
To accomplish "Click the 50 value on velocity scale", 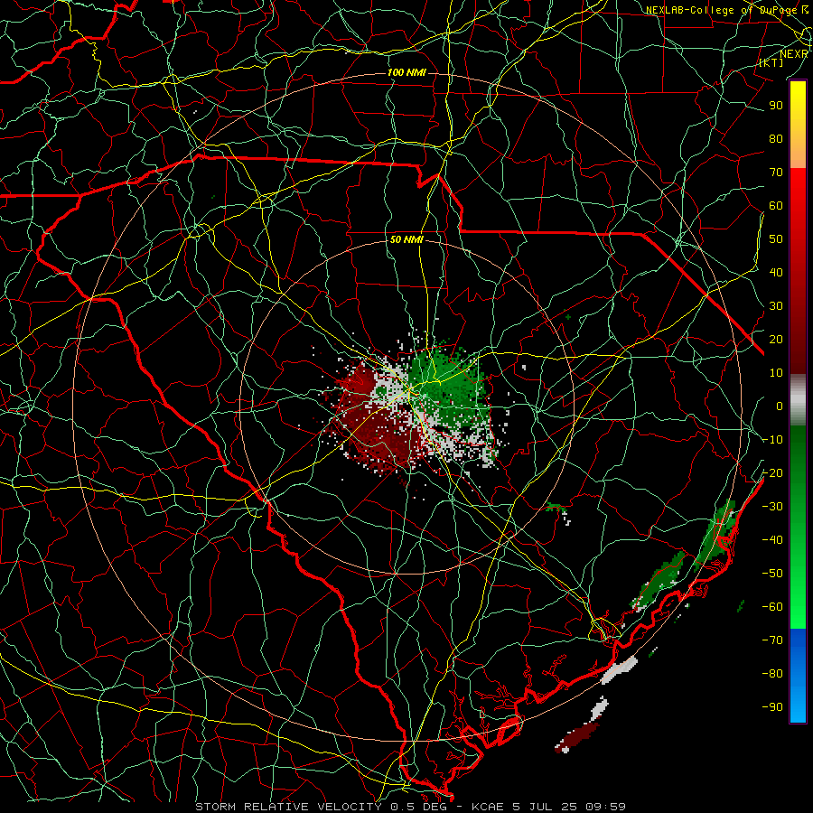I will pos(776,239).
